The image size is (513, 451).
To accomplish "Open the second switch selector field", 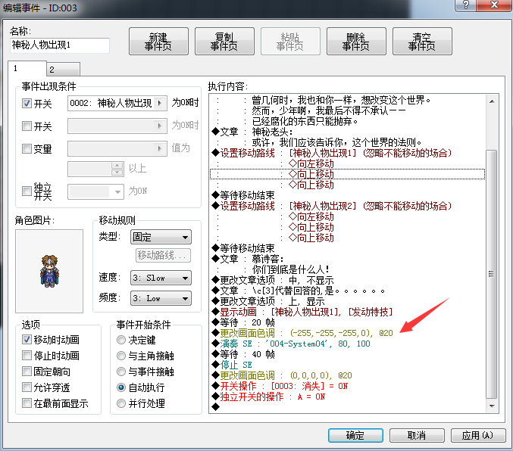I will tap(117, 126).
